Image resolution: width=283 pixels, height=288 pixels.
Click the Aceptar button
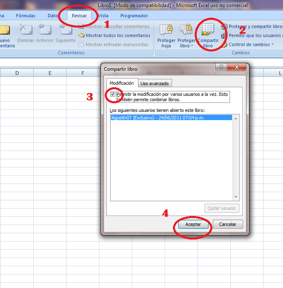193,224
